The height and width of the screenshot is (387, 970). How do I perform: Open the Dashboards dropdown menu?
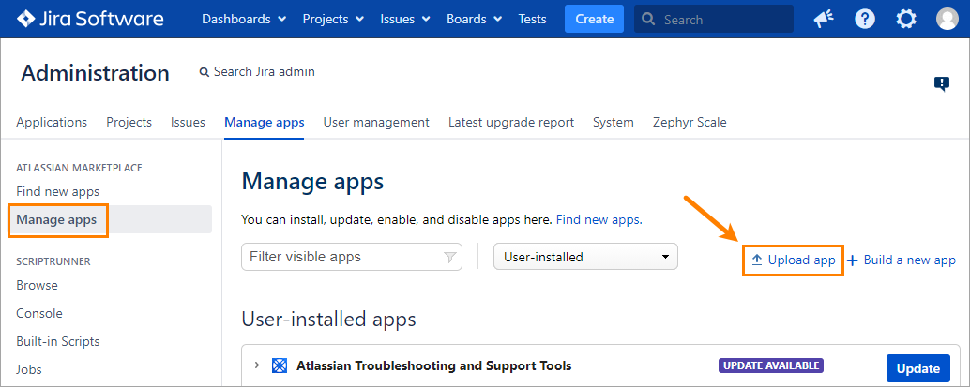click(x=244, y=19)
